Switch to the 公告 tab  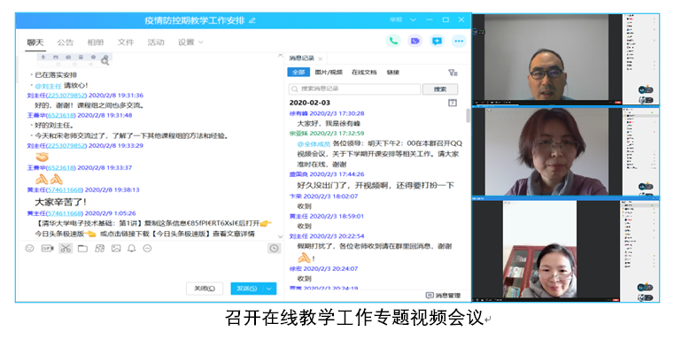coord(65,42)
